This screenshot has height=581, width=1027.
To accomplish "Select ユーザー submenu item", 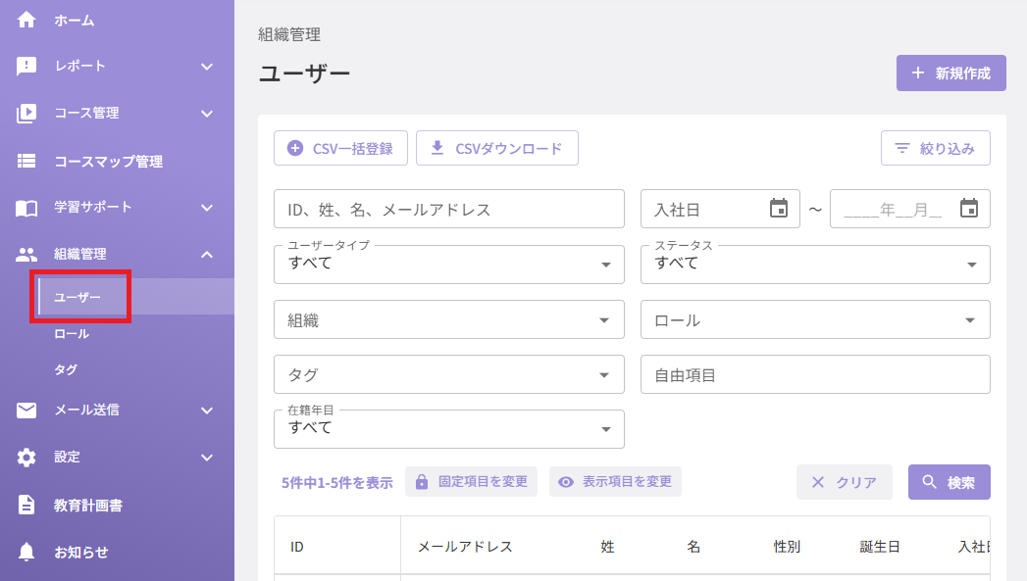I will (x=77, y=297).
